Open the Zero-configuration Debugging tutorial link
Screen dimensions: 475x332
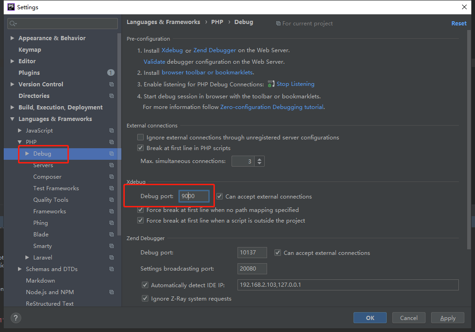tap(272, 107)
